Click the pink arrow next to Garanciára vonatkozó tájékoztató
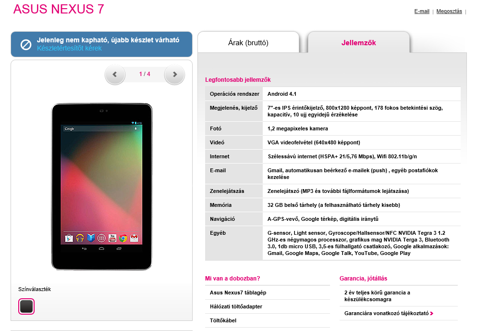The image size is (477, 331). [432, 313]
